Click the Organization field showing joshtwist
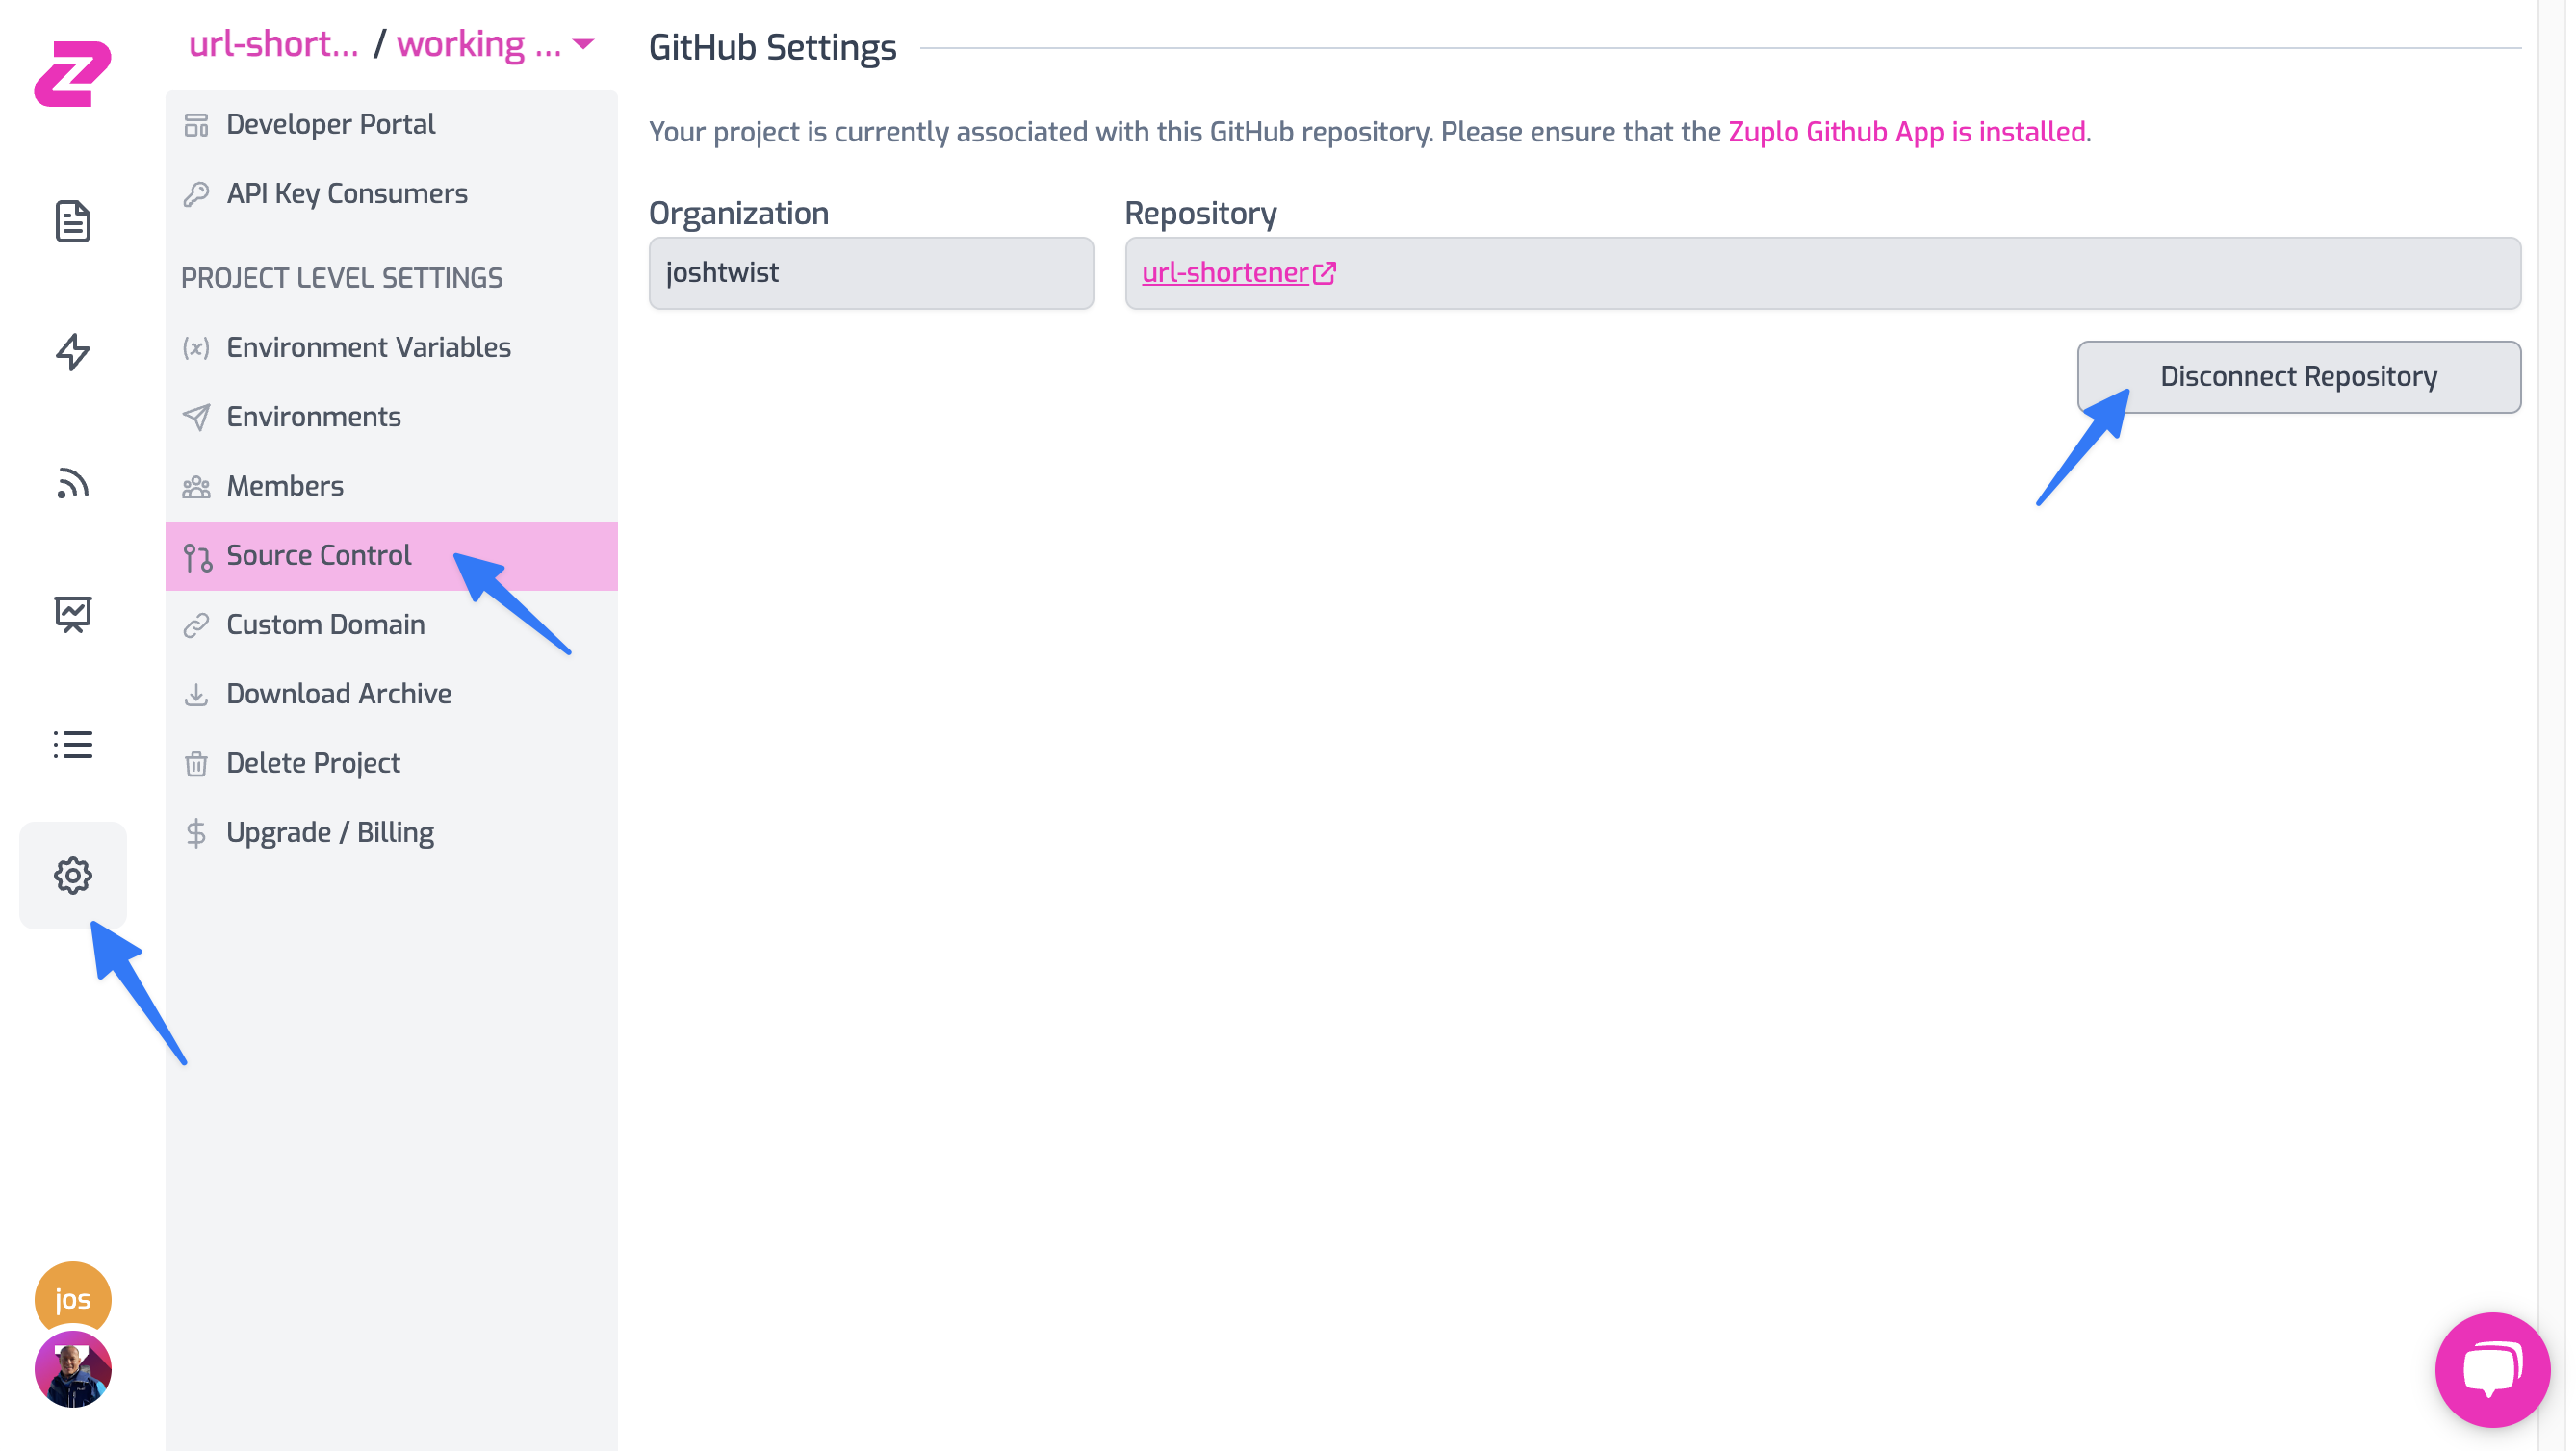Screen dimensions: 2576x1451 click(x=870, y=273)
